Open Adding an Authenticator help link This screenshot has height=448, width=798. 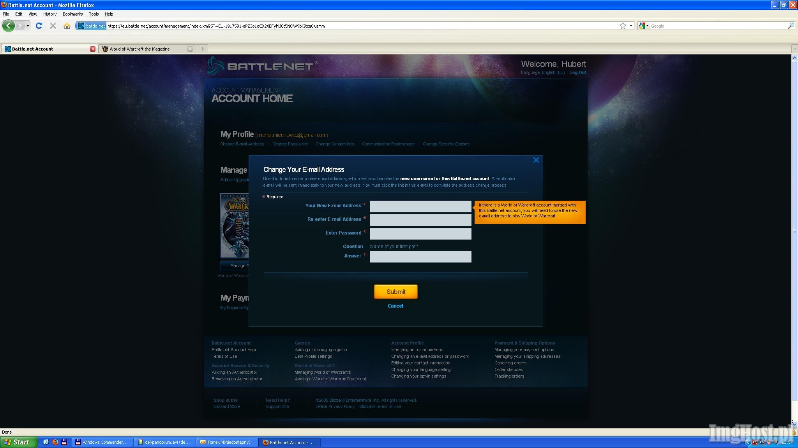pos(234,372)
